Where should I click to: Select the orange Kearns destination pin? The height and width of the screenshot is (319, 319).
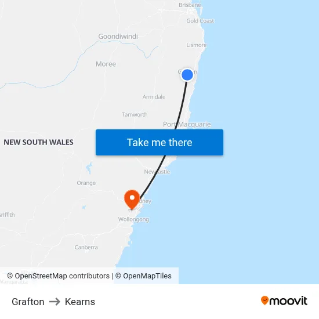(x=132, y=200)
